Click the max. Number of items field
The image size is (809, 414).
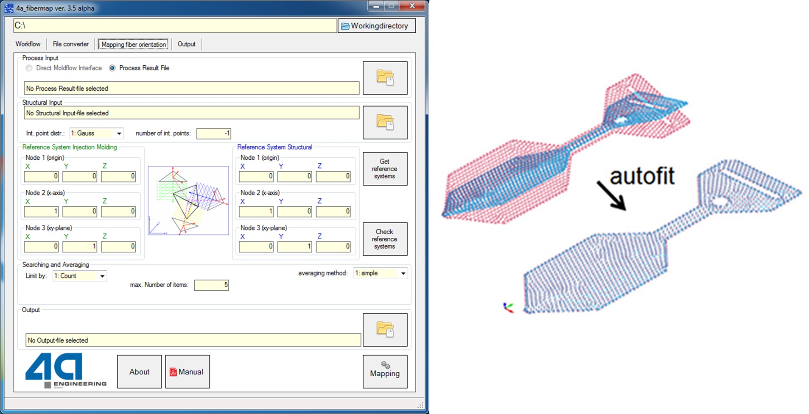point(211,285)
